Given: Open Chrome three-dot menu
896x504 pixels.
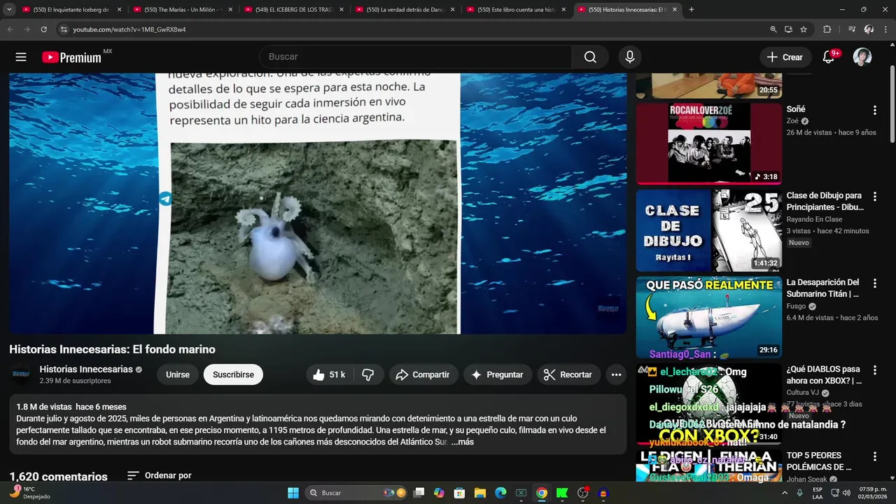Looking at the screenshot, I should point(885,29).
